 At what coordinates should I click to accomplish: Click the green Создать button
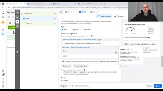11,28
